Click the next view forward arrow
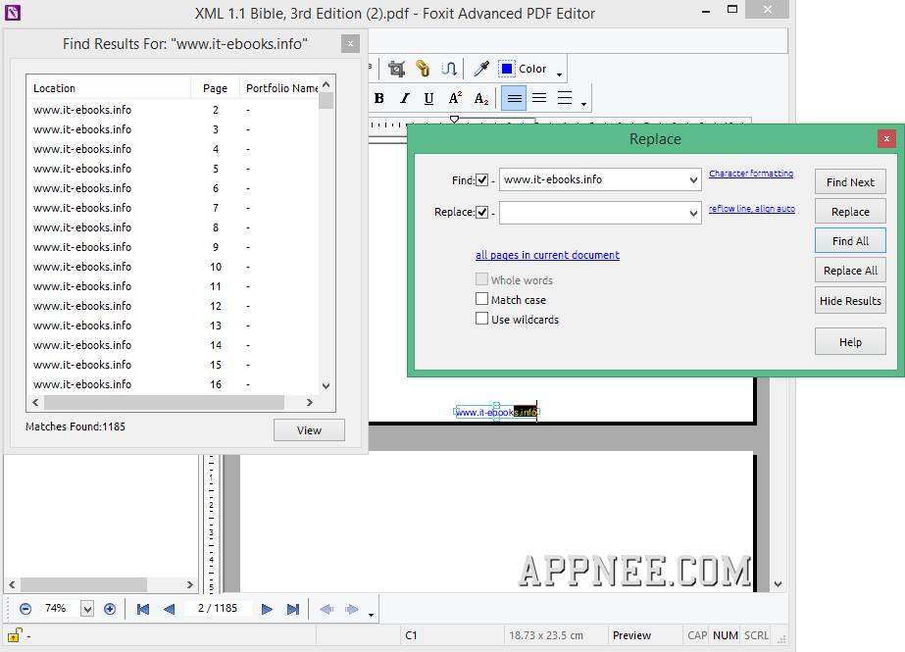Image resolution: width=905 pixels, height=652 pixels. (x=351, y=609)
